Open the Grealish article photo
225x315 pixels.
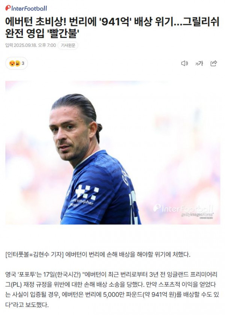click(x=112, y=153)
